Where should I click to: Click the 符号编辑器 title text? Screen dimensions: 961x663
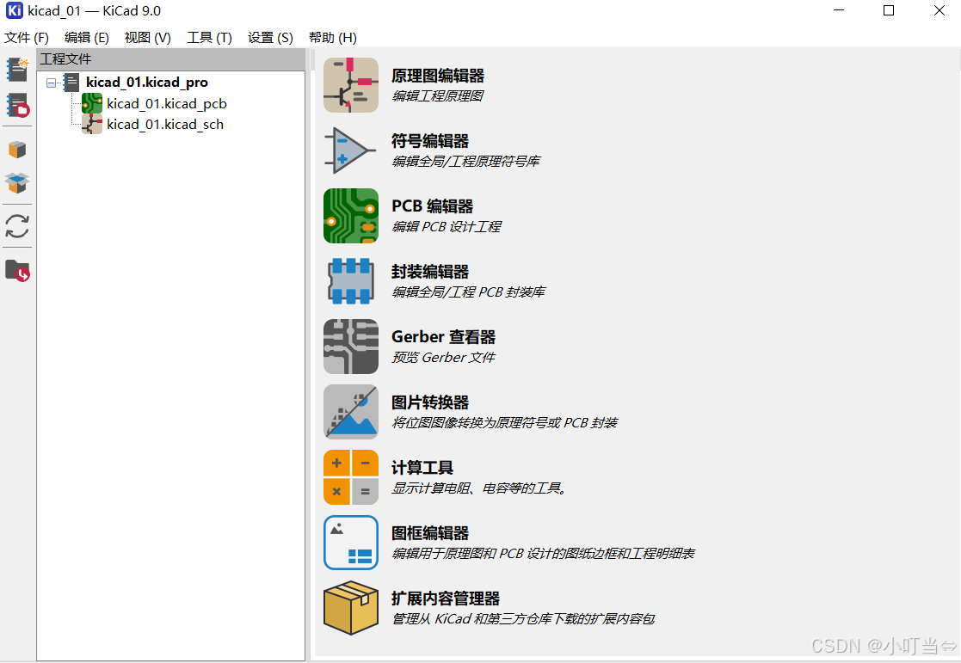(x=429, y=141)
